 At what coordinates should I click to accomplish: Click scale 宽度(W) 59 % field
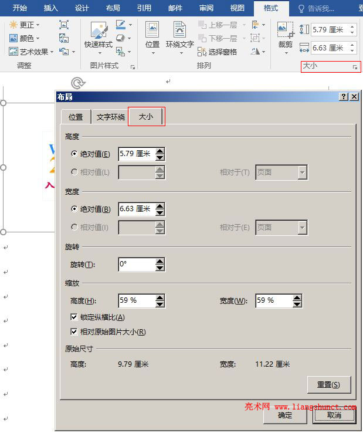point(274,300)
